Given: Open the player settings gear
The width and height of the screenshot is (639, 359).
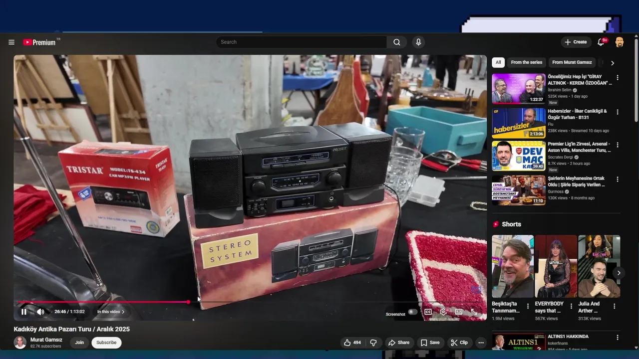Looking at the screenshot, I should click(x=443, y=312).
